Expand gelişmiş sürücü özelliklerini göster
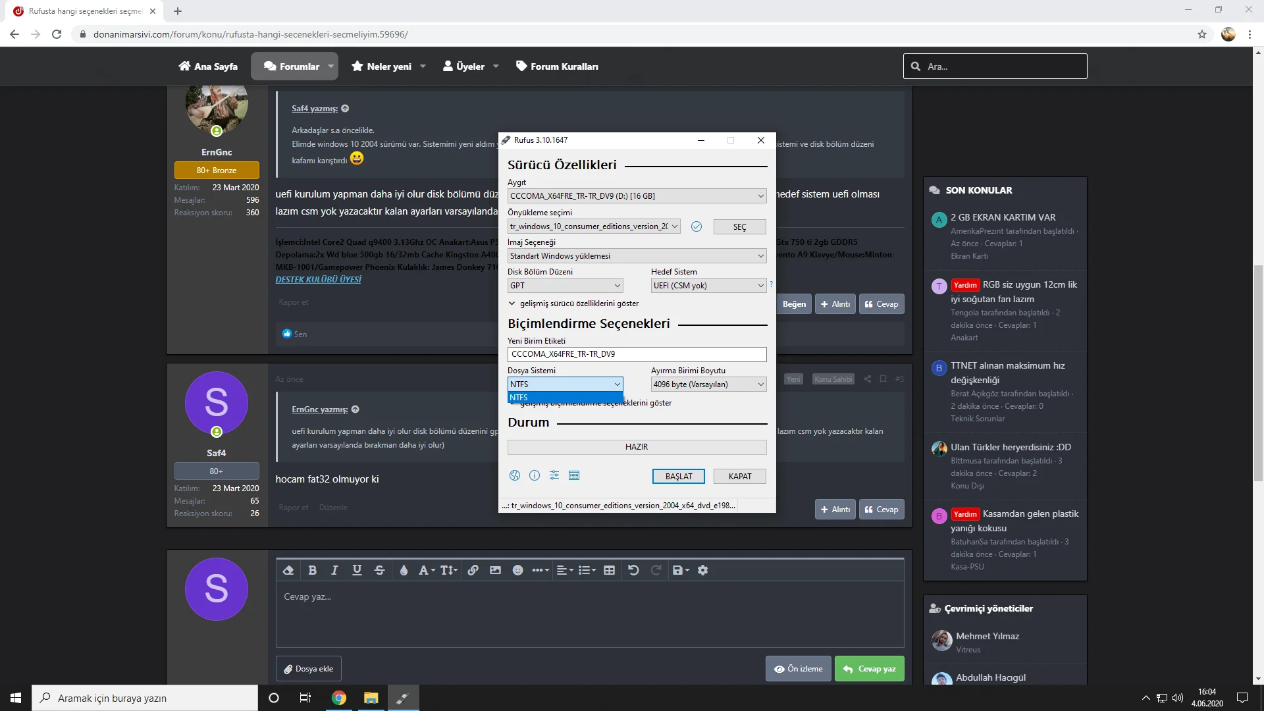1264x711 pixels. click(x=573, y=303)
